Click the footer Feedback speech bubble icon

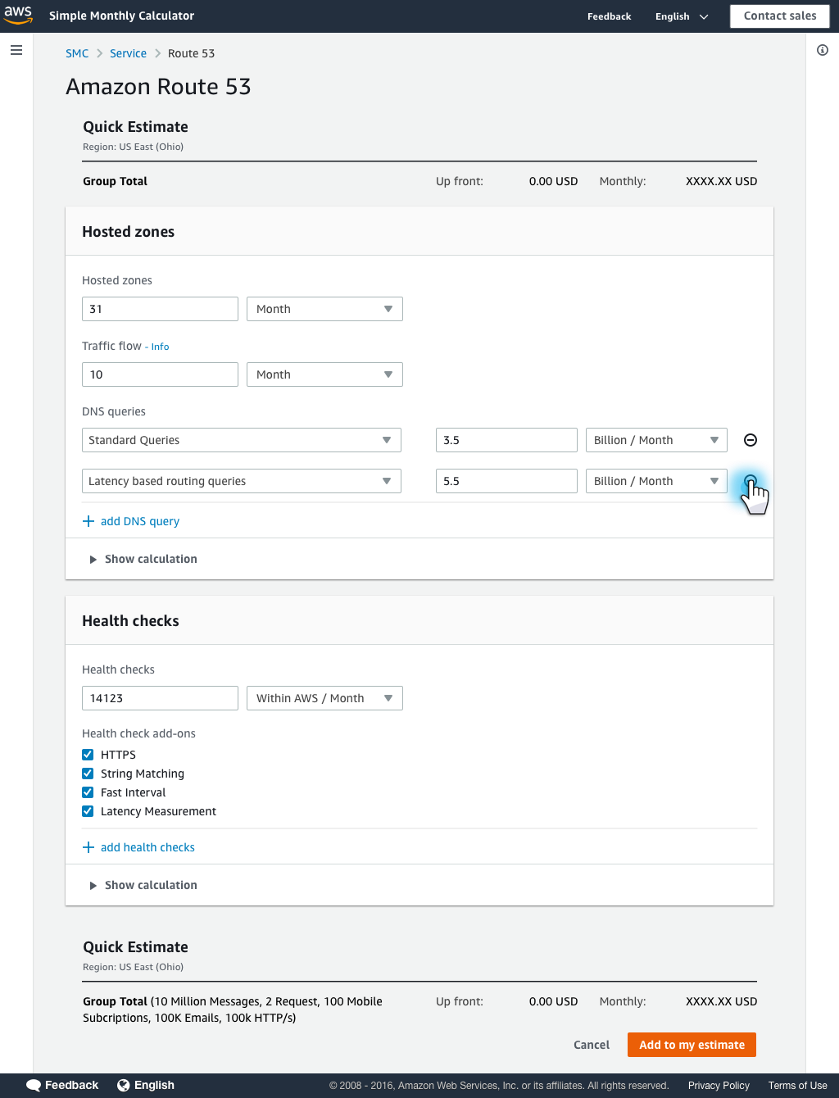34,1085
